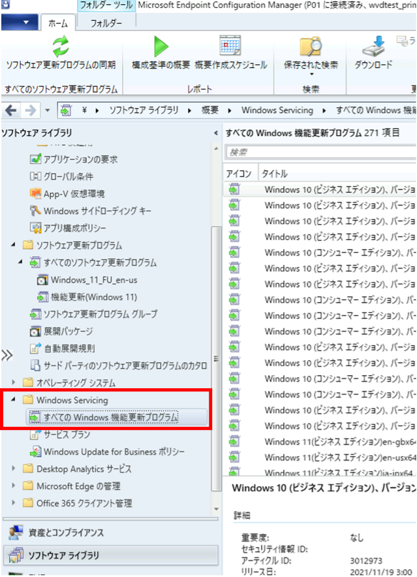Select Windows 11(ビジネス エディション)en-gbx64 row

(319, 441)
